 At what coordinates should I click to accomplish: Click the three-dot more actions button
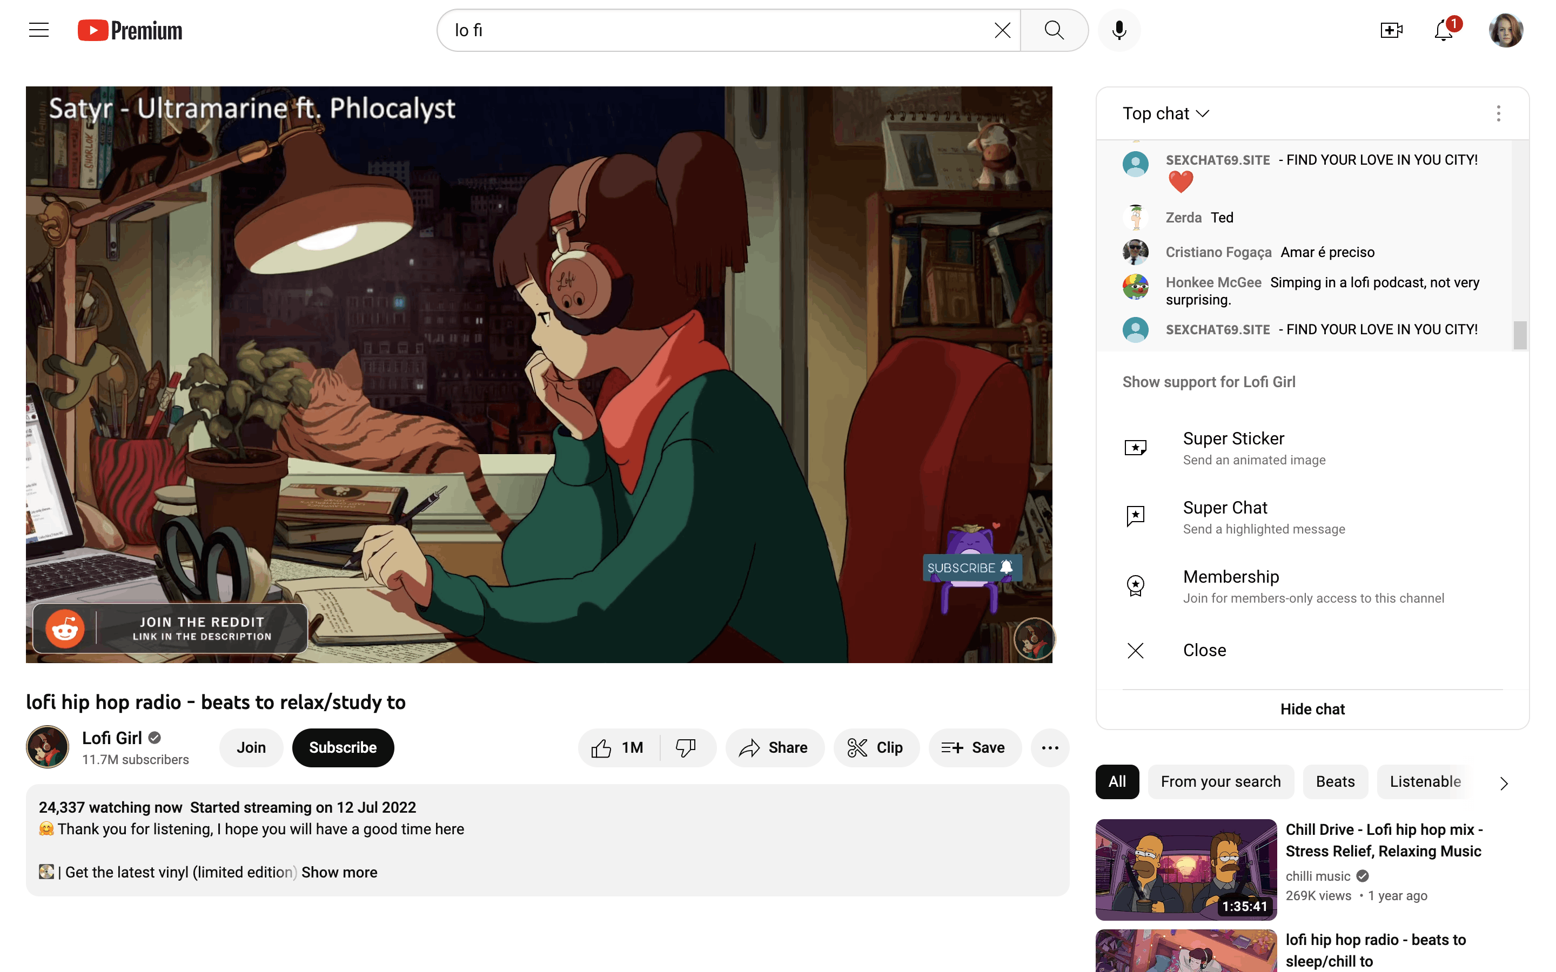(x=1049, y=748)
